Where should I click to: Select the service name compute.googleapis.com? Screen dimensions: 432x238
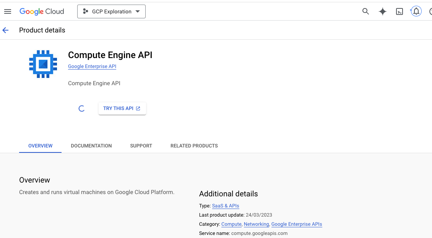pyautogui.click(x=259, y=233)
